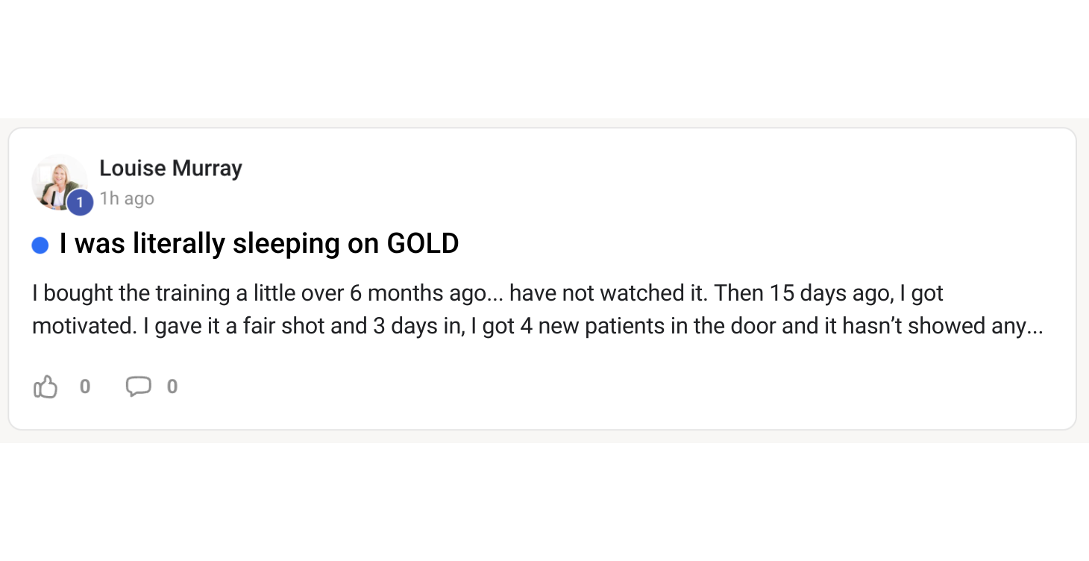Like the post with thumbs-up icon
Viewport: 1089px width, 561px height.
[45, 386]
